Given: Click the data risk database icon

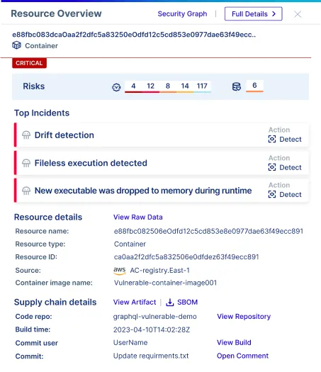Looking at the screenshot, I should coord(237,86).
